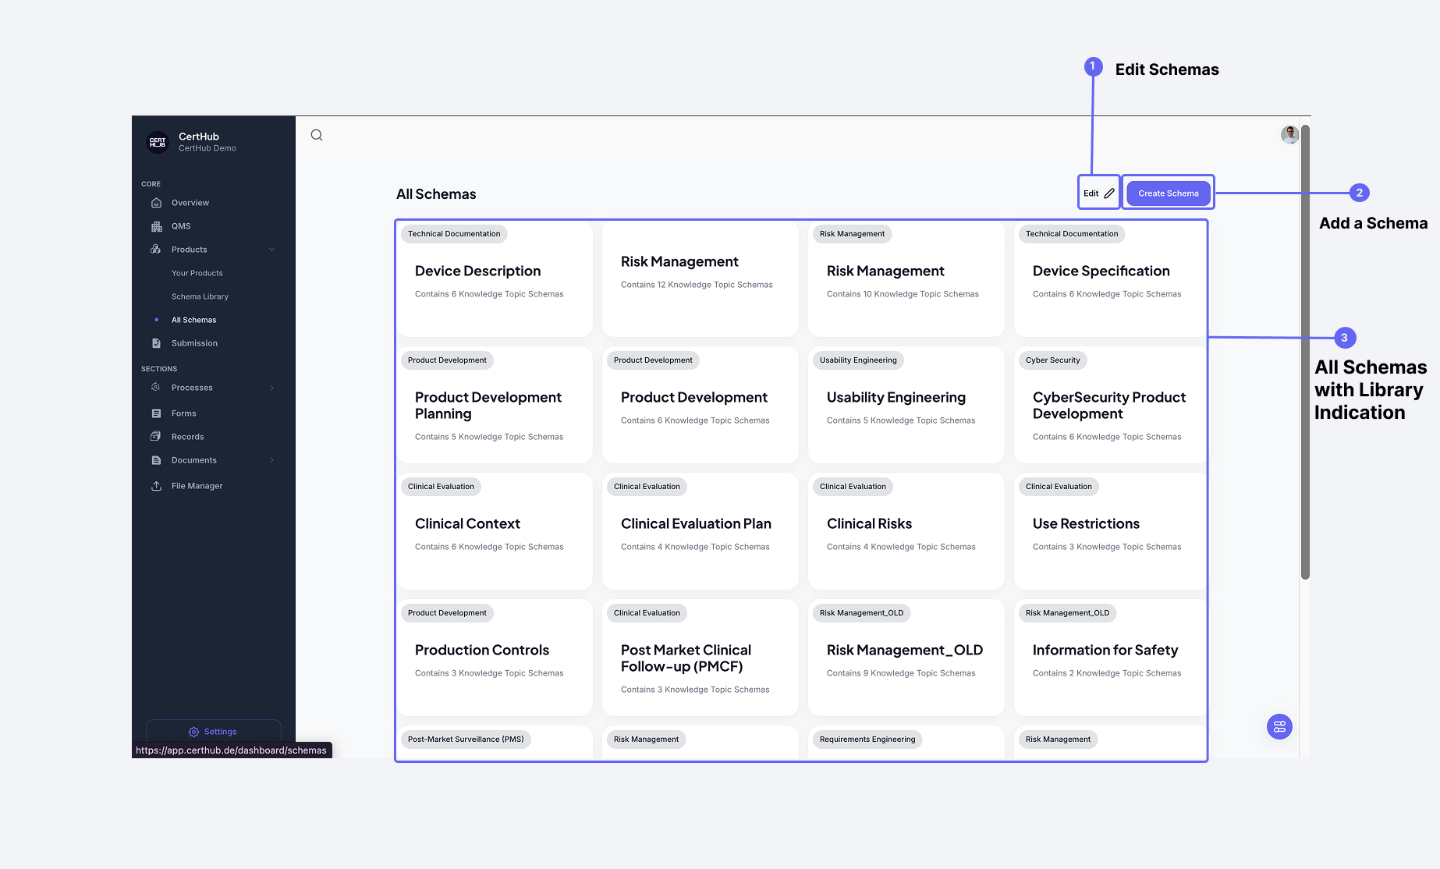This screenshot has width=1440, height=869.
Task: Click the Edit button with pencil icon
Action: [1098, 193]
